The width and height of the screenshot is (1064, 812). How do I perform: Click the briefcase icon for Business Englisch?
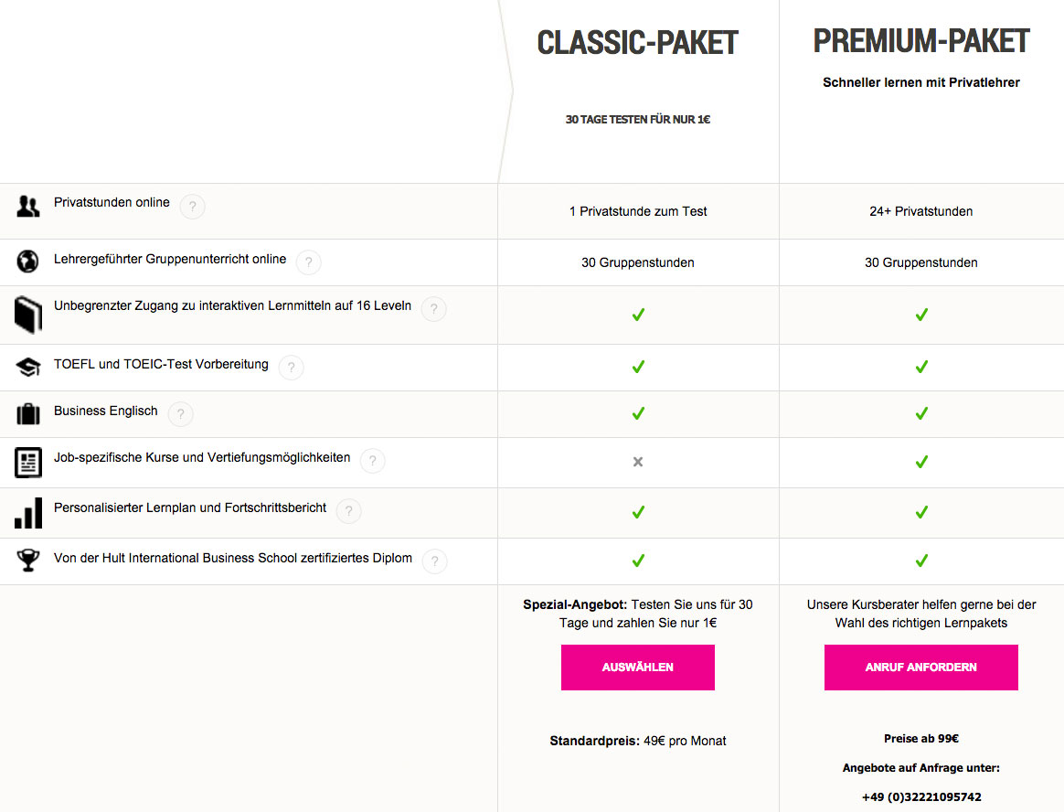point(28,414)
